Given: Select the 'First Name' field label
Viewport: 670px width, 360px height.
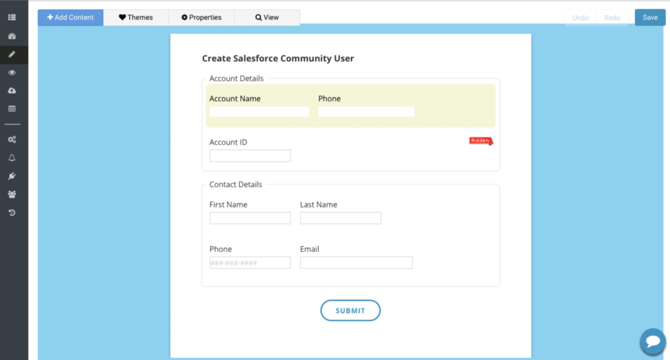Looking at the screenshot, I should click(228, 204).
